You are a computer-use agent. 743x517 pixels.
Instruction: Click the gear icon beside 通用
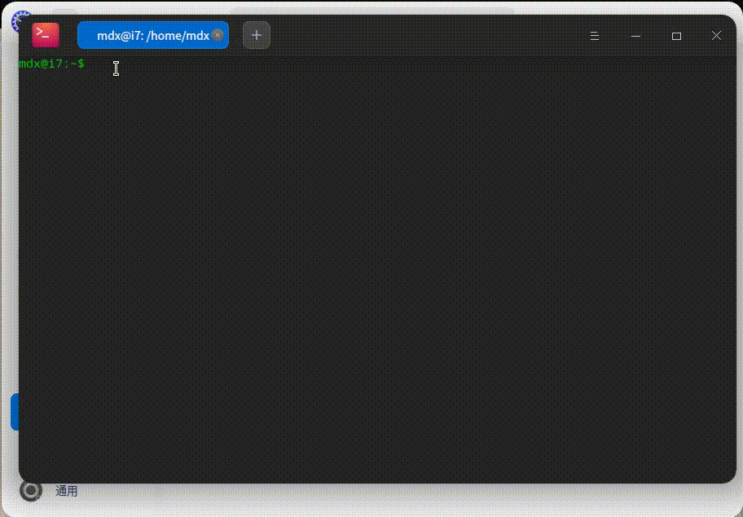pos(31,491)
